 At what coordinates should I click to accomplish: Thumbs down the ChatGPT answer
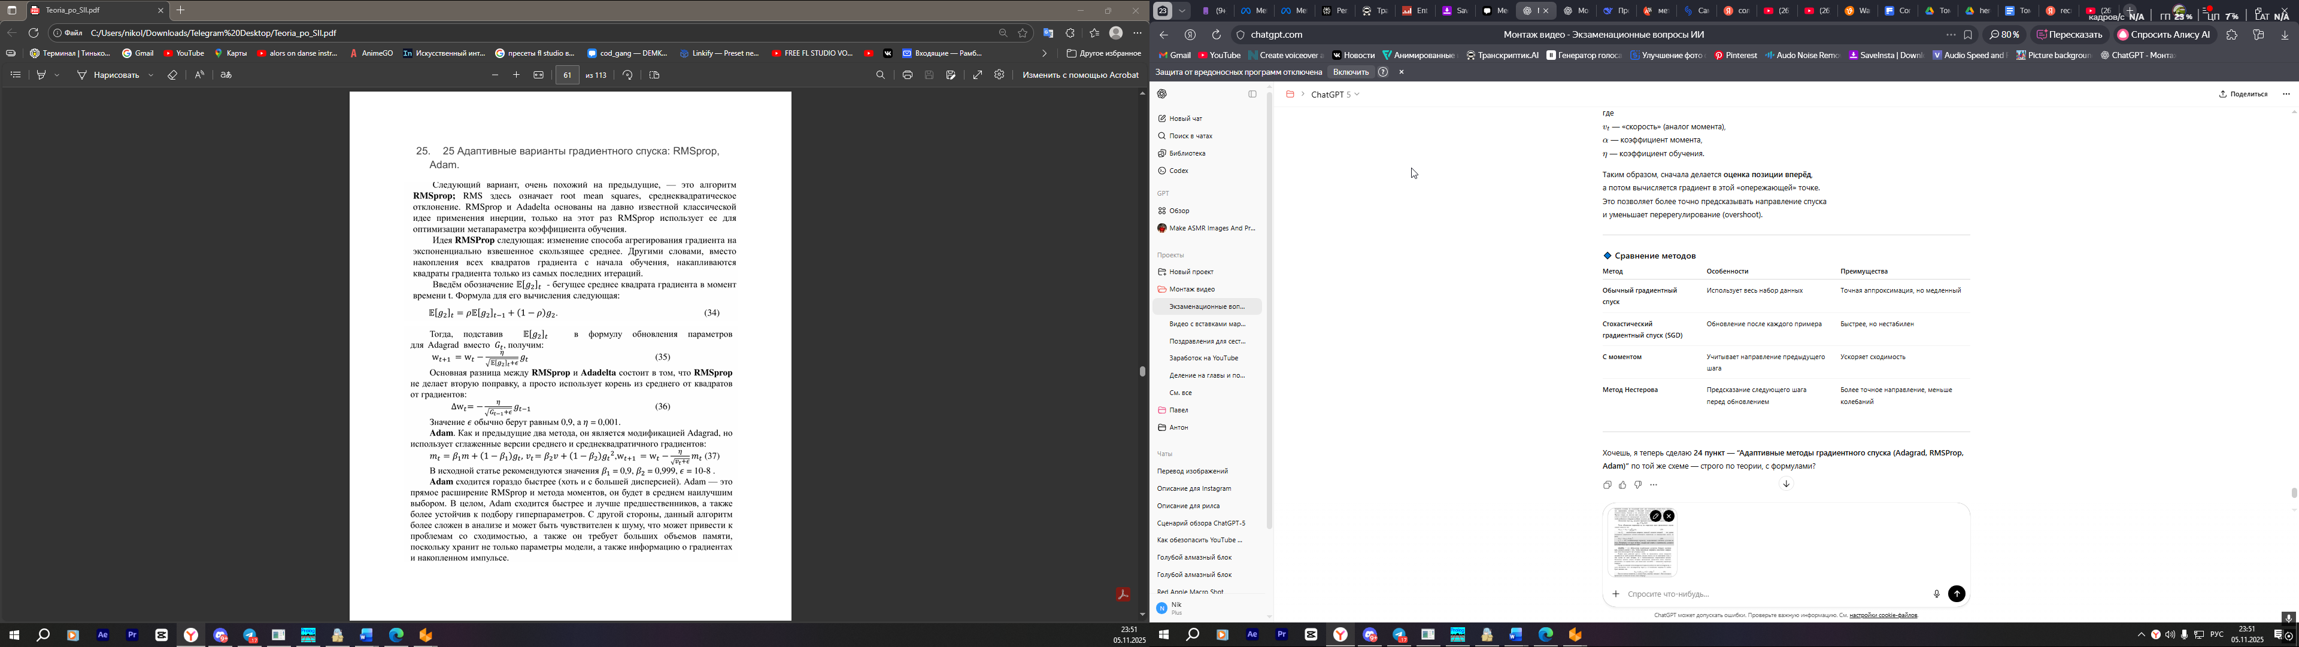point(1637,485)
